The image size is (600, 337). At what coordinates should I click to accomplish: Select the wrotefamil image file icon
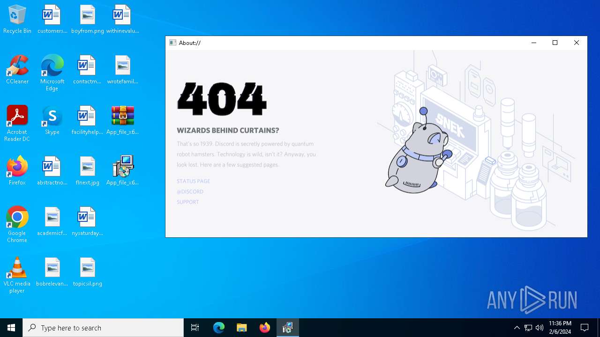(x=122, y=70)
